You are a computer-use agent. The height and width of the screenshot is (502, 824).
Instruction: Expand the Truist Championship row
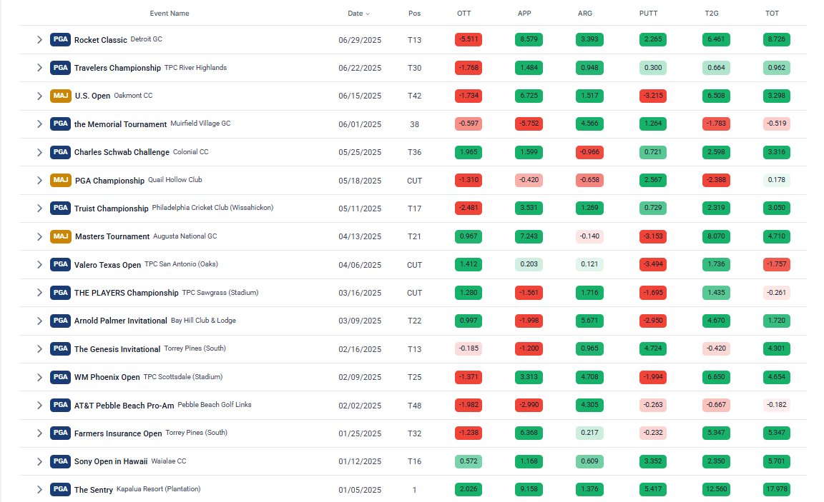click(x=39, y=209)
